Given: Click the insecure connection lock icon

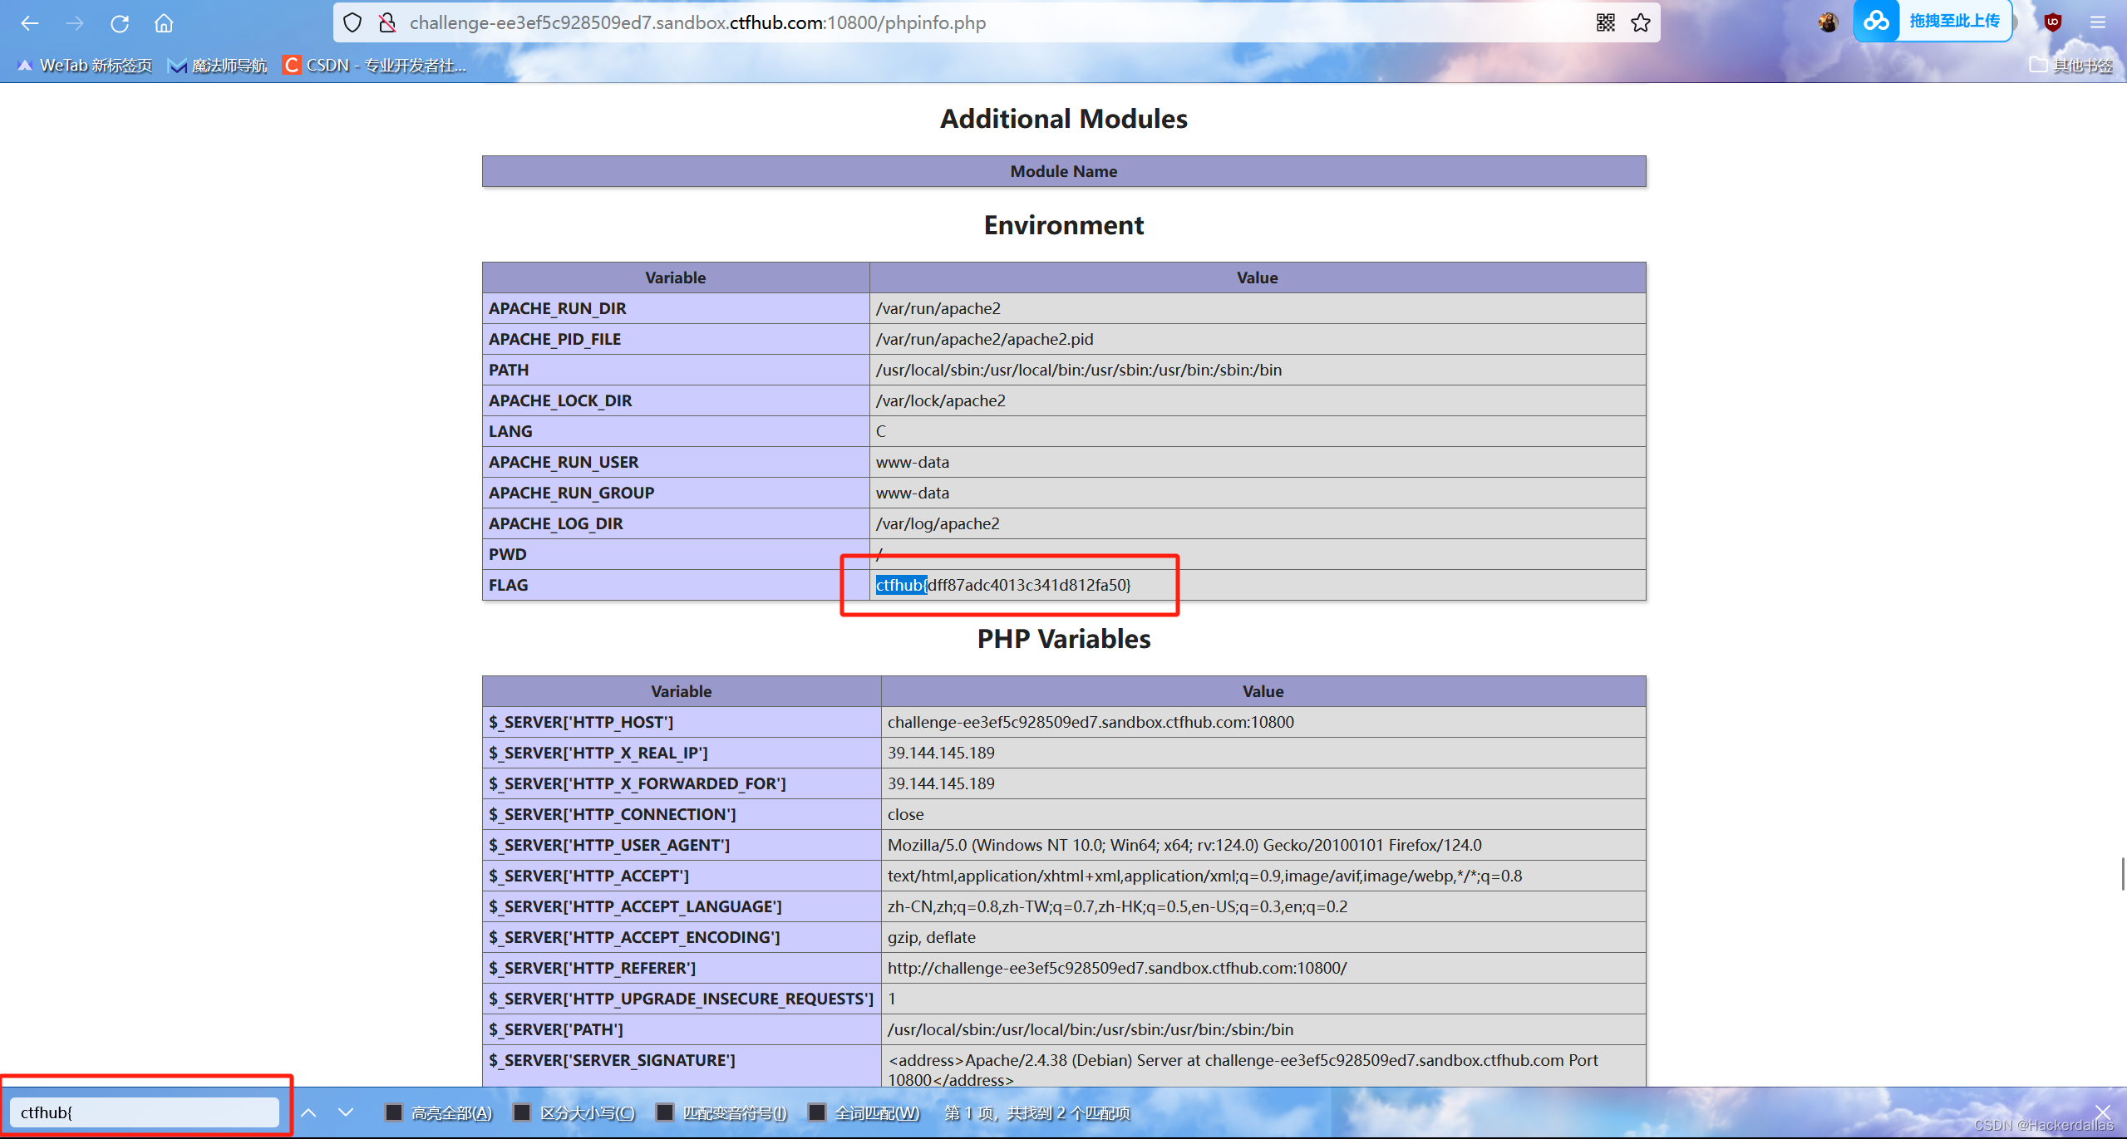Looking at the screenshot, I should click(x=387, y=23).
